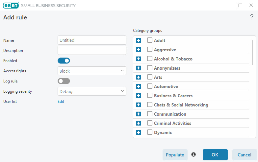
Task: Open the Access rights Block dropdown
Action: coord(92,71)
